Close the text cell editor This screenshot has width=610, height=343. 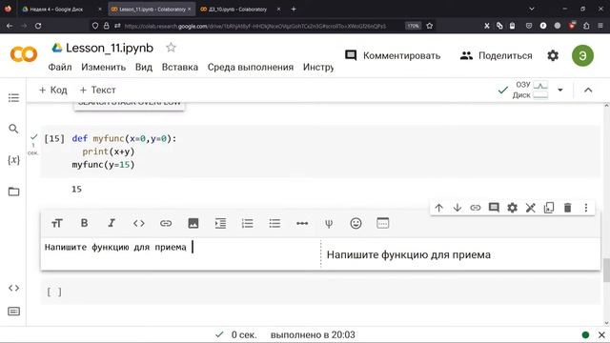click(x=530, y=208)
